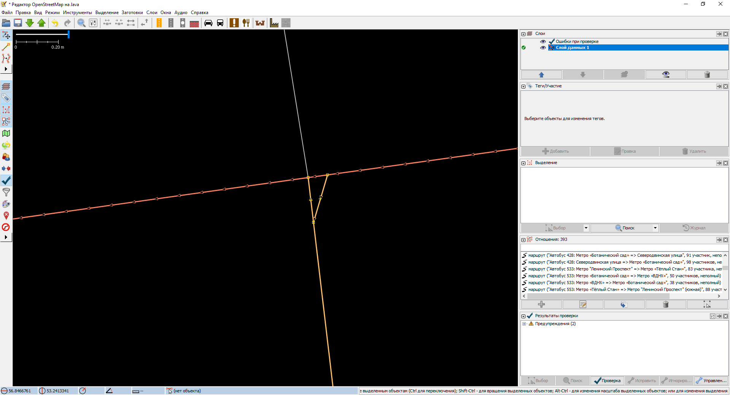Click the zoom level slider handle
Viewport: 730px width, 395px height.
(68, 34)
